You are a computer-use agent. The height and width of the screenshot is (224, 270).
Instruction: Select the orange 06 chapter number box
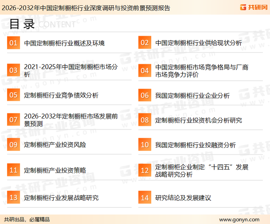145,95
